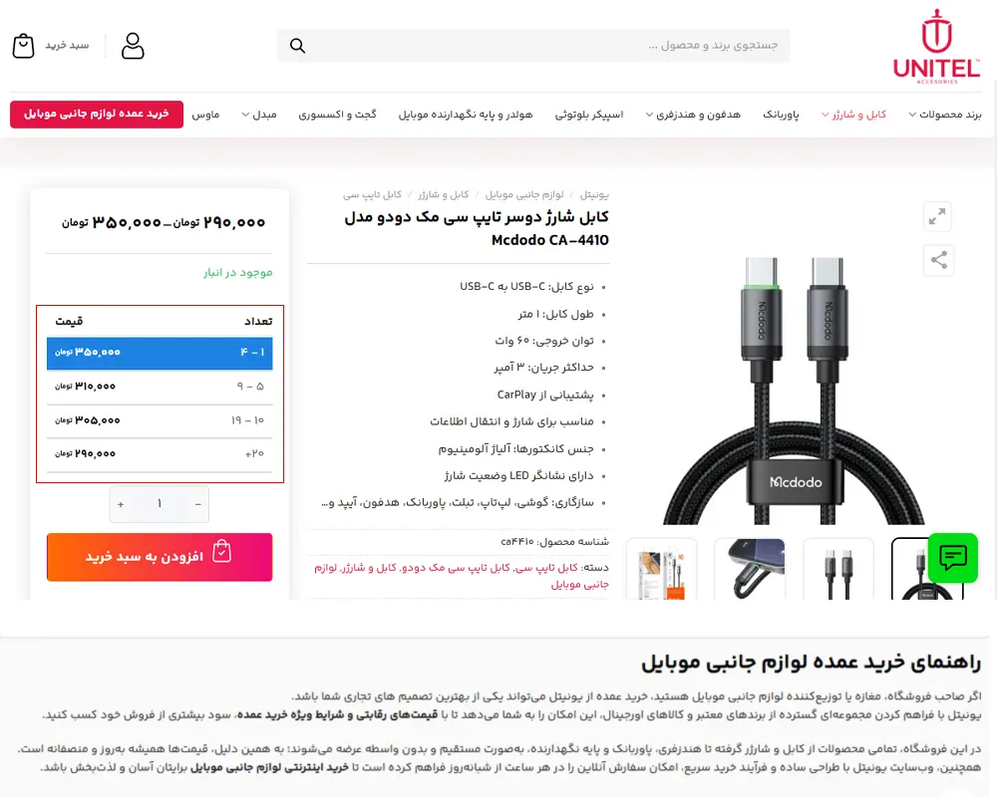997x797 pixels.
Task: Open the user account profile icon
Action: click(x=133, y=46)
